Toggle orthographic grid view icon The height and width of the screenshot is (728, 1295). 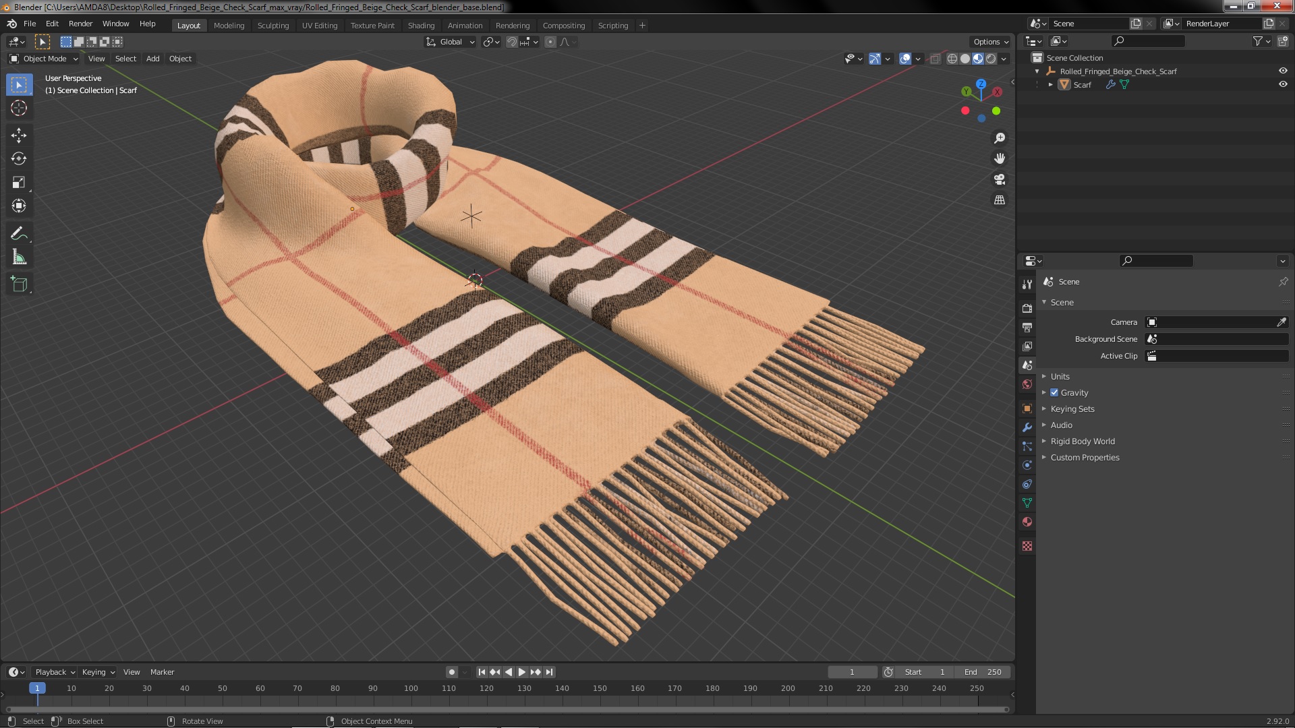coord(1000,200)
